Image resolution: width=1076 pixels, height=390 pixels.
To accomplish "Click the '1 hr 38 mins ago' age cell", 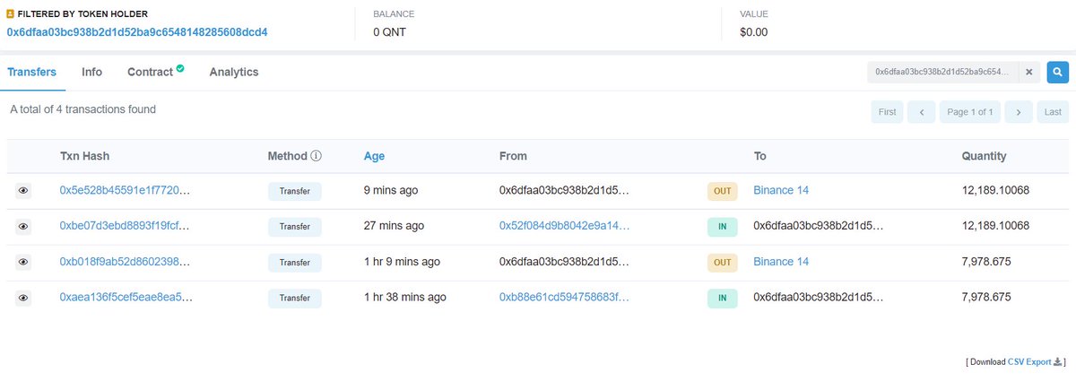I will point(404,298).
